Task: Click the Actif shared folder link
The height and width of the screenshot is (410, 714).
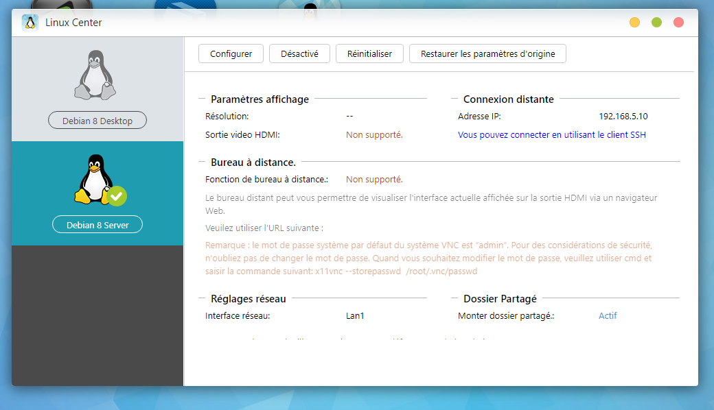Action: pos(608,316)
